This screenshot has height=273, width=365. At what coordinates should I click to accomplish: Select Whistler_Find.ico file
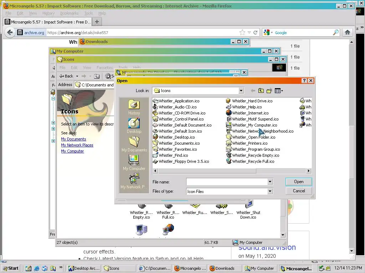point(170,155)
